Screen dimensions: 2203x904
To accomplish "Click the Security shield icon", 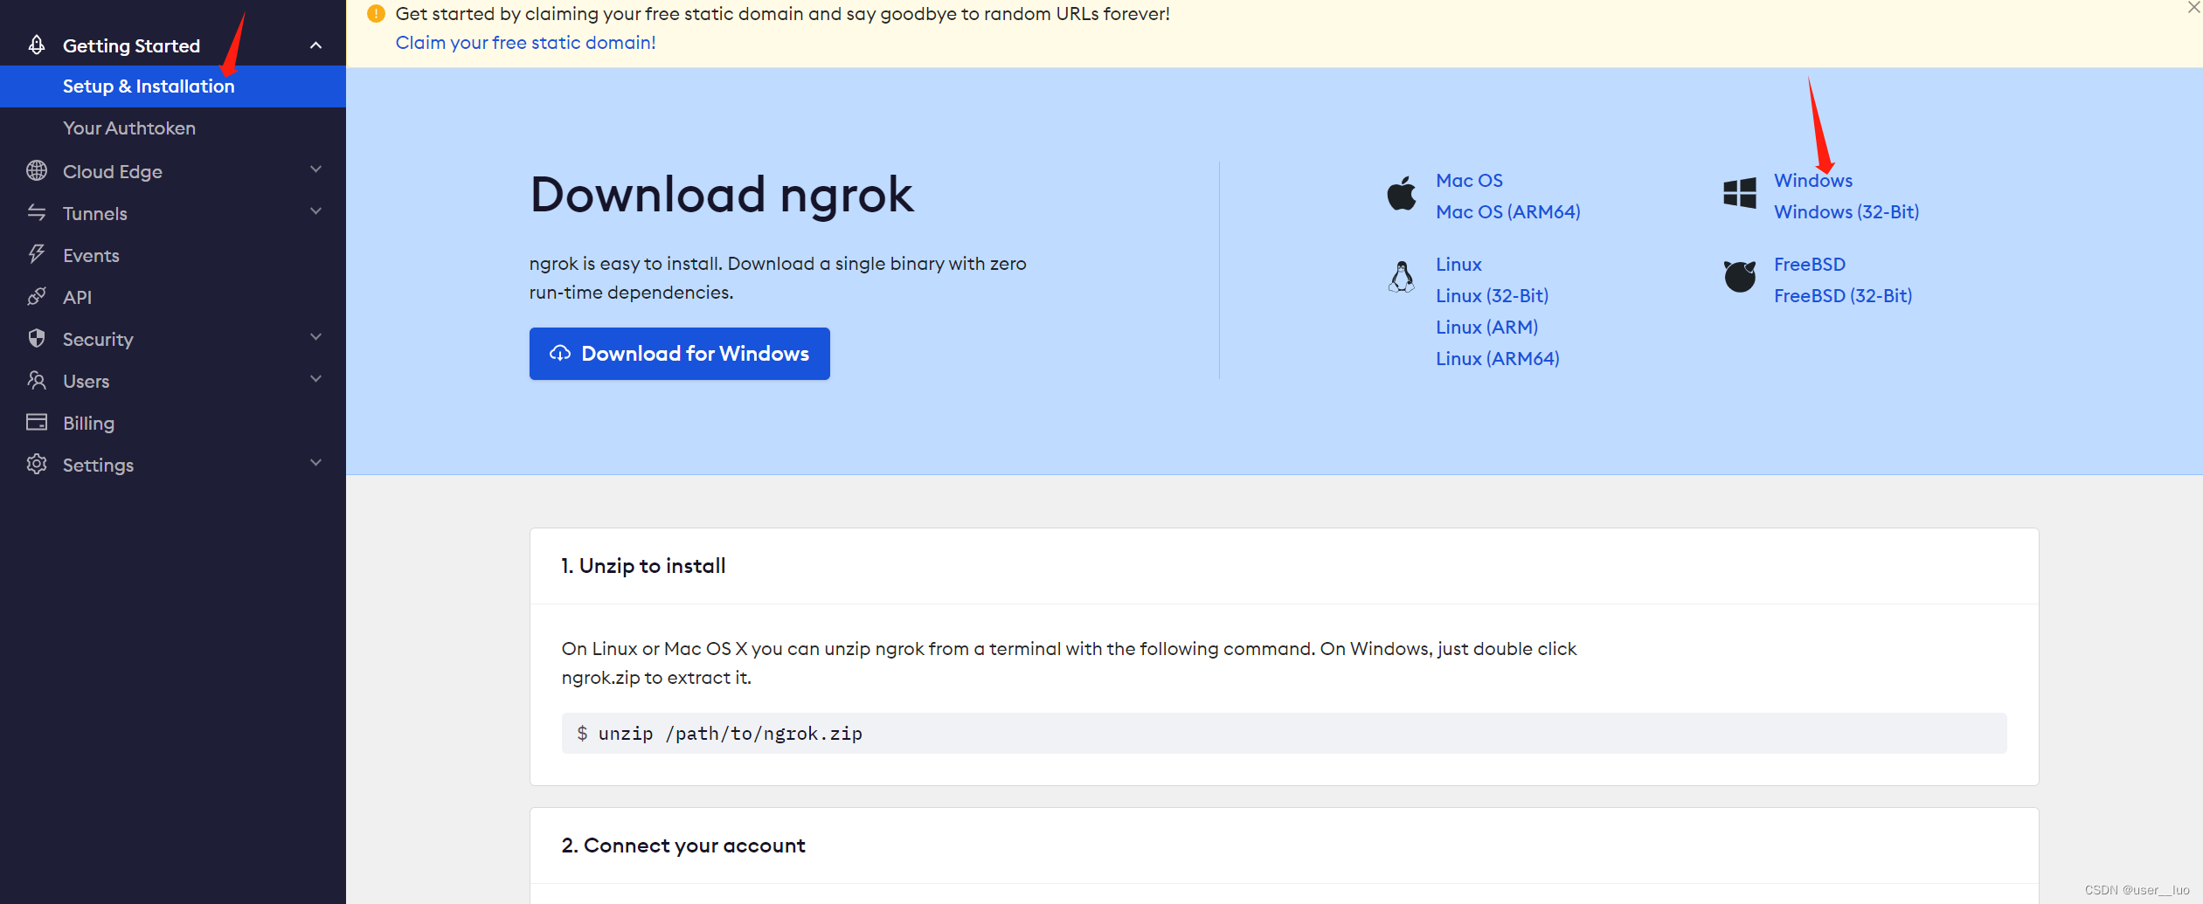I will point(37,338).
